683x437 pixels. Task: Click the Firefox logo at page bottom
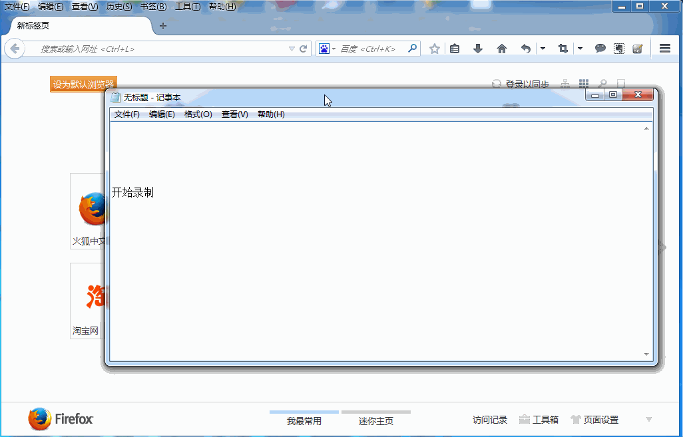pyautogui.click(x=61, y=419)
